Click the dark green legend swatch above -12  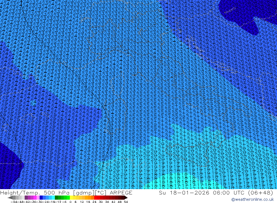56,198
